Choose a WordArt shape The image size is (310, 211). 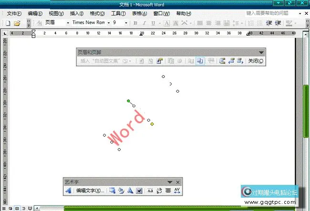click(x=130, y=191)
